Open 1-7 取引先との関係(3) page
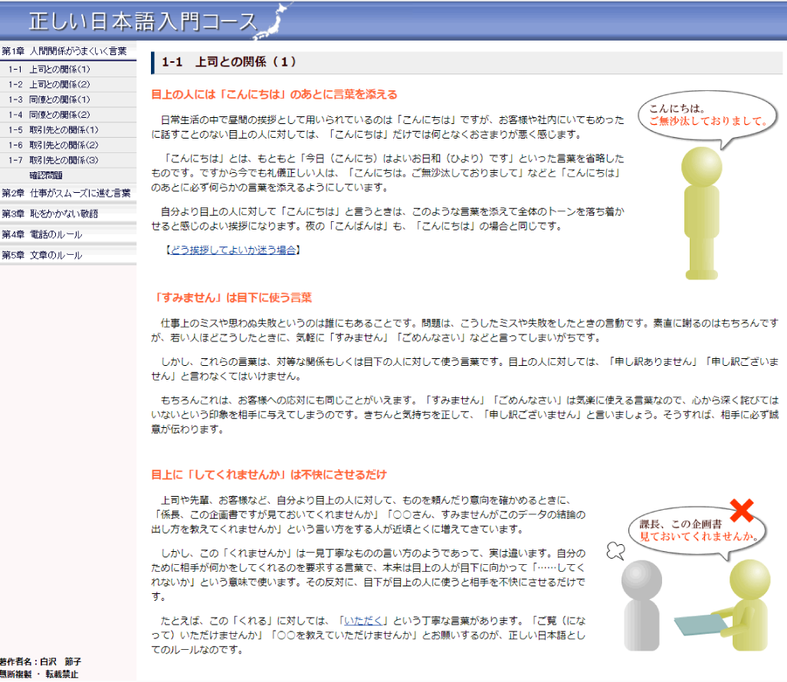 (x=68, y=160)
